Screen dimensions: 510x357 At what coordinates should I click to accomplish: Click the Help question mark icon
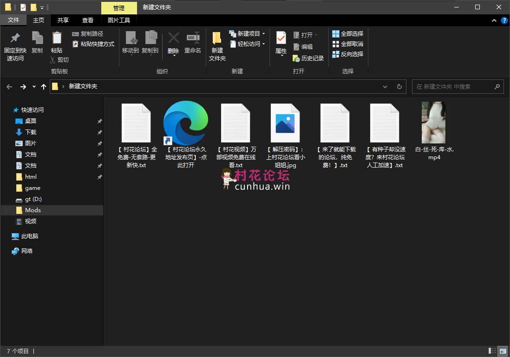pyautogui.click(x=504, y=20)
